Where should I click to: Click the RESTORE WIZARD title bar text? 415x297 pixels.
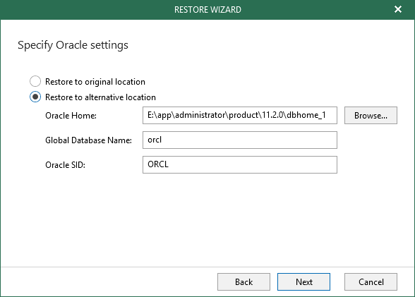(207, 10)
